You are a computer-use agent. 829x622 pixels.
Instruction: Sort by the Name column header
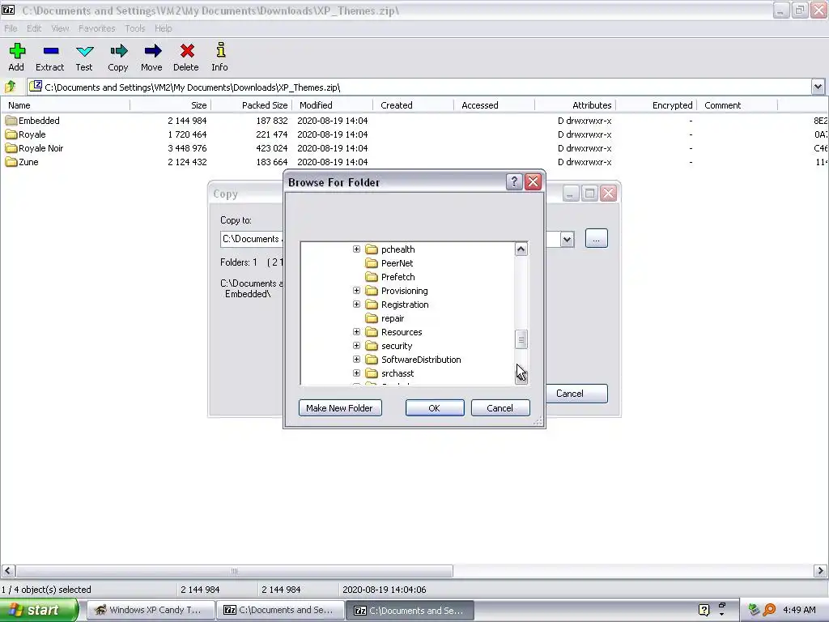coord(65,105)
